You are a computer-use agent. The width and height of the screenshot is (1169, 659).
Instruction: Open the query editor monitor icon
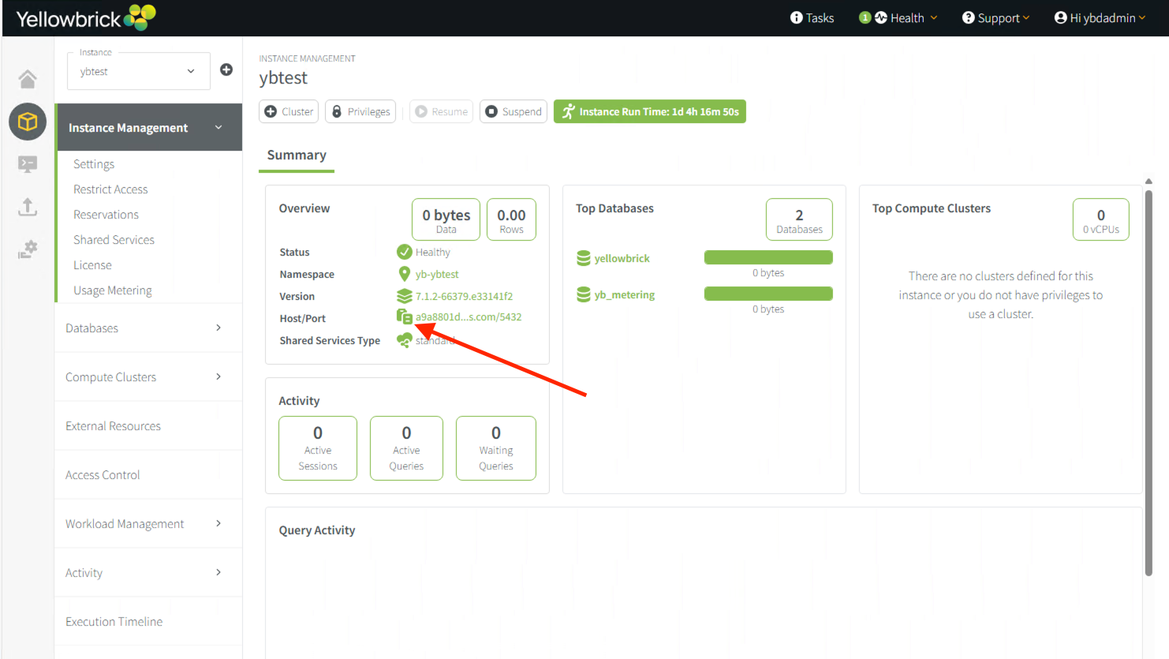[x=28, y=164]
